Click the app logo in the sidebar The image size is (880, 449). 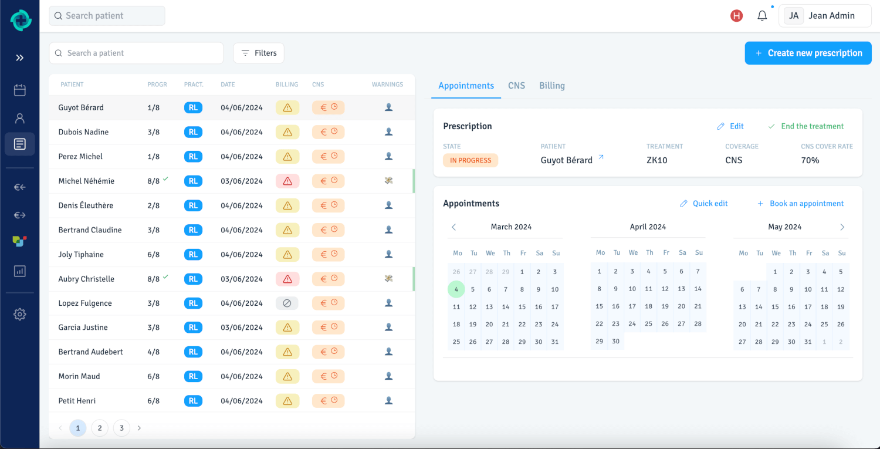click(x=20, y=19)
